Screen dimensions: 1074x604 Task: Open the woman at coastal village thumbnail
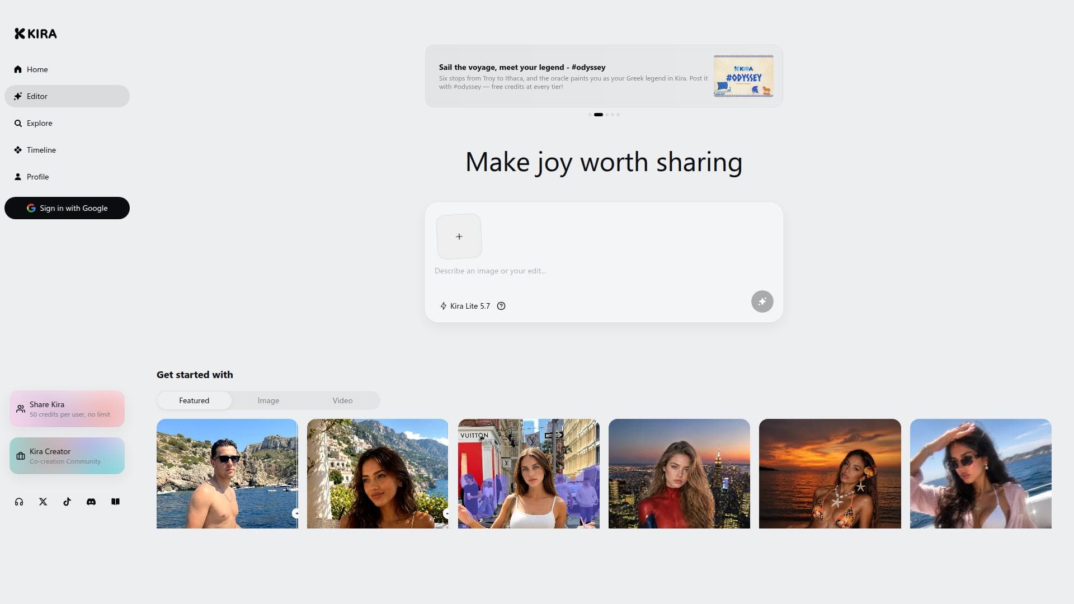[x=378, y=474]
